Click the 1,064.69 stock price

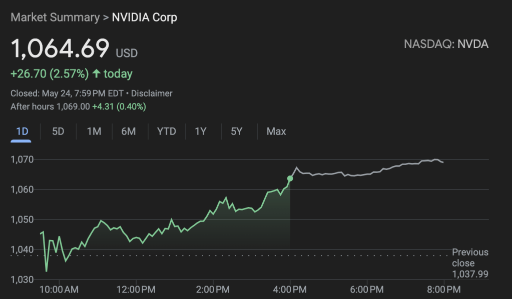[x=60, y=48]
